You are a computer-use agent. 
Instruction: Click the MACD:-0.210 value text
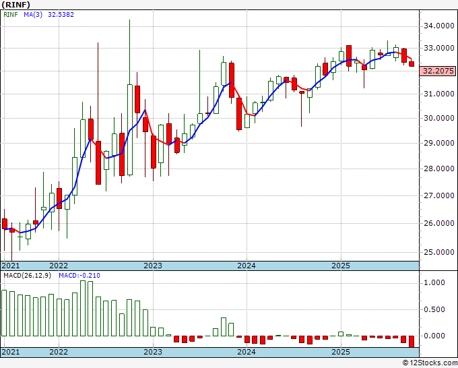coord(79,276)
